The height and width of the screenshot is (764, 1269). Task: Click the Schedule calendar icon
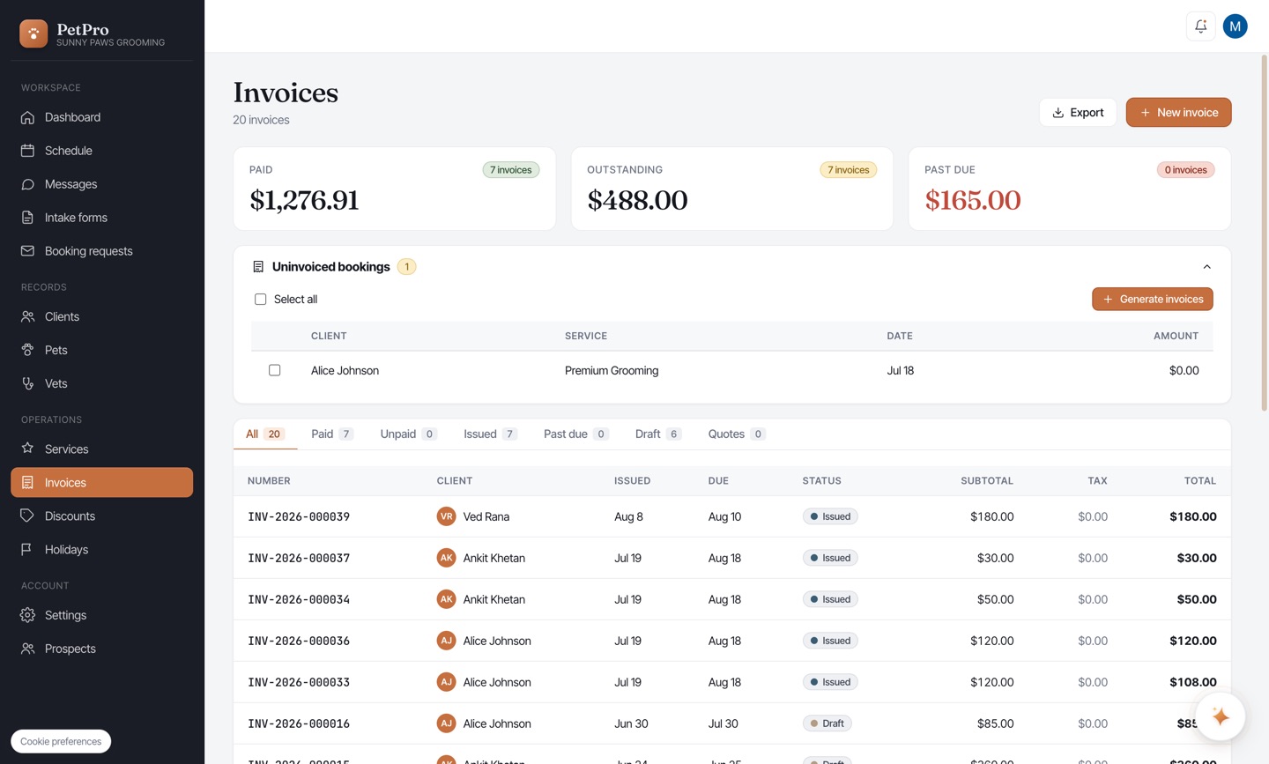(28, 151)
